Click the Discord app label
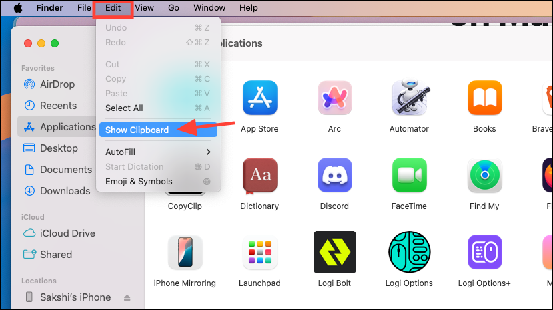This screenshot has height=310, width=553. 334,206
